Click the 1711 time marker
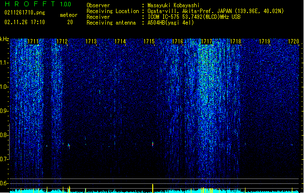This screenshot has height=193, width=304. pyautogui.click(x=33, y=41)
